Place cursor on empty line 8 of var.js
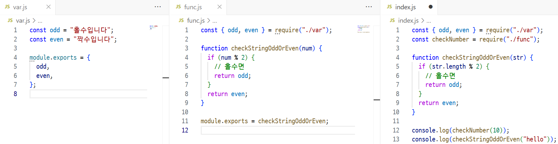The height and width of the screenshot is (144, 558). [88, 94]
